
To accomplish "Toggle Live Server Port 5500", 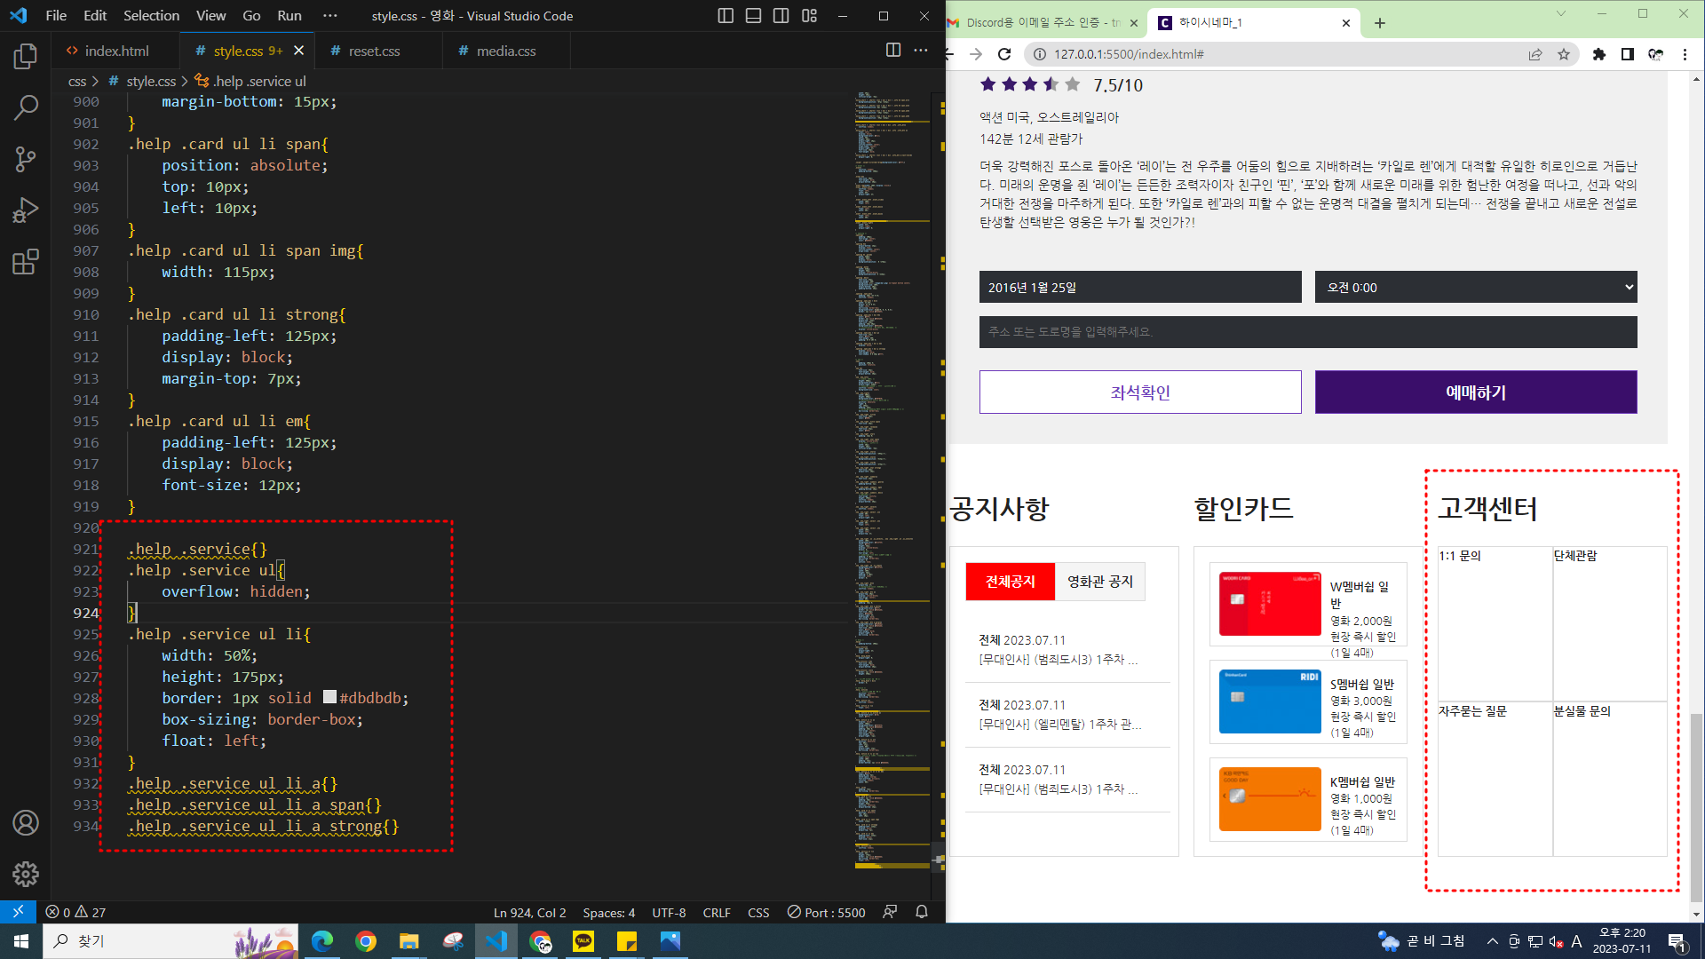I will (826, 912).
